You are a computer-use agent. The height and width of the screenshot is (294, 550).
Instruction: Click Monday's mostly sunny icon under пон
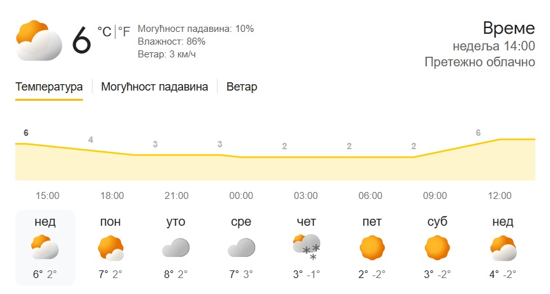(110, 248)
